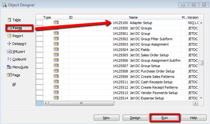Select the Form object type
Viewport: 210px width, 124px height.
(x=15, y=28)
